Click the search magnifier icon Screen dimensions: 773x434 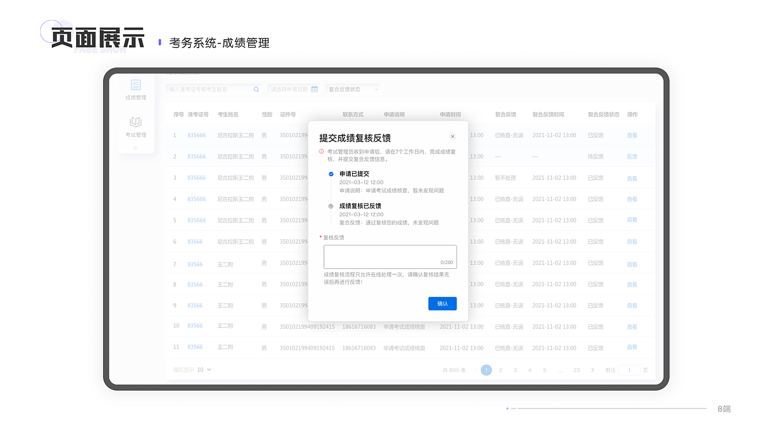pos(255,89)
